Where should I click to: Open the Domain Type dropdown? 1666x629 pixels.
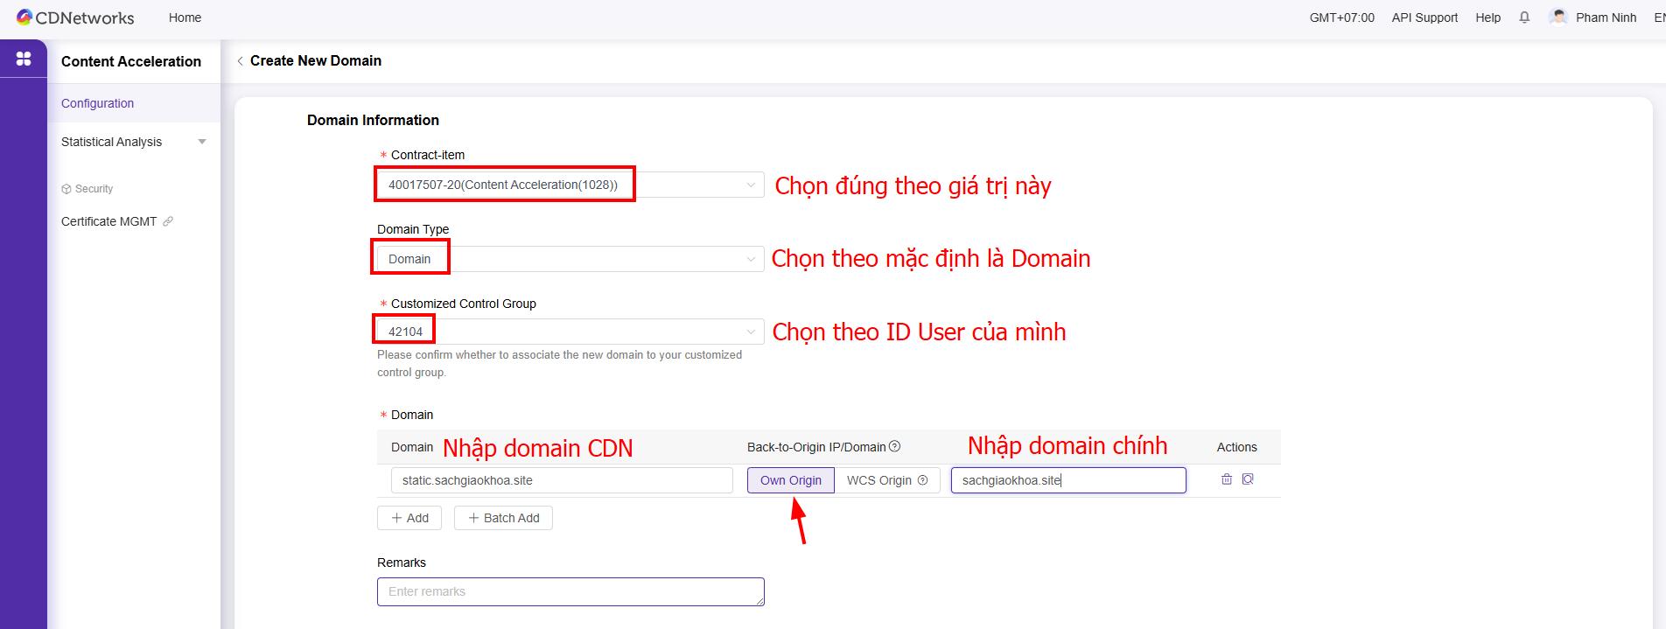click(570, 259)
